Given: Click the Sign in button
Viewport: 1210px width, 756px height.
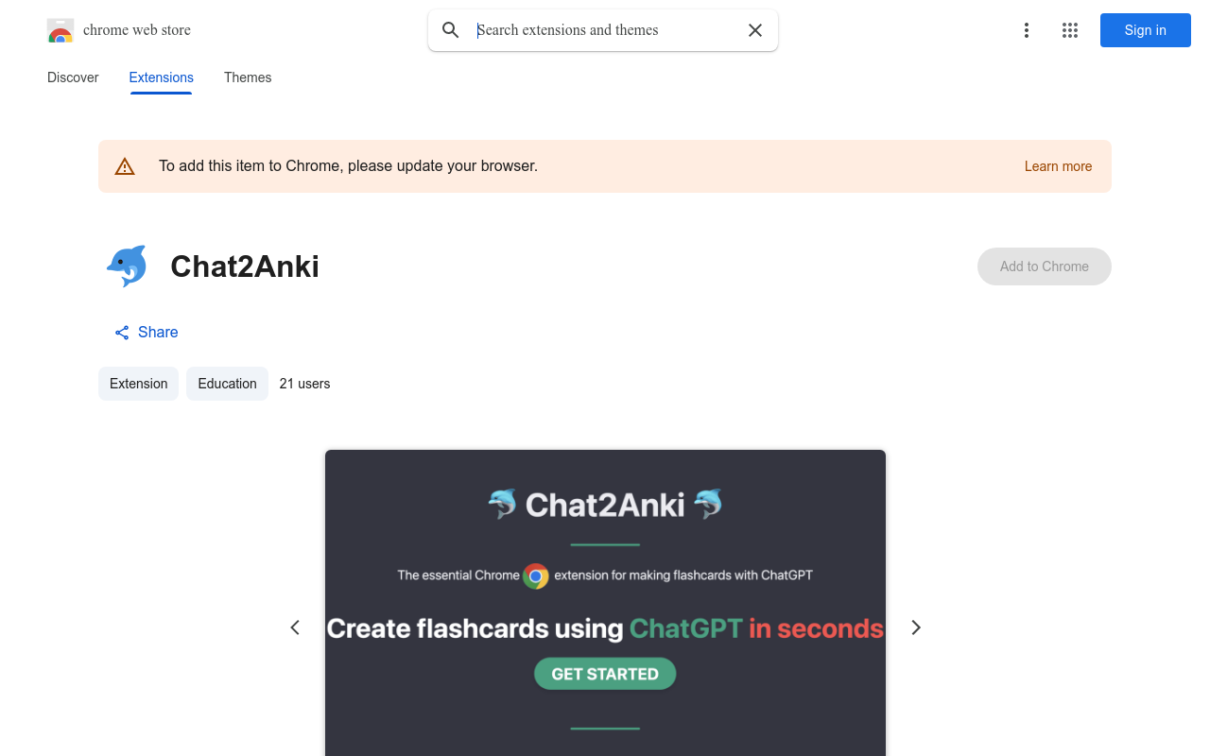Looking at the screenshot, I should (1145, 30).
